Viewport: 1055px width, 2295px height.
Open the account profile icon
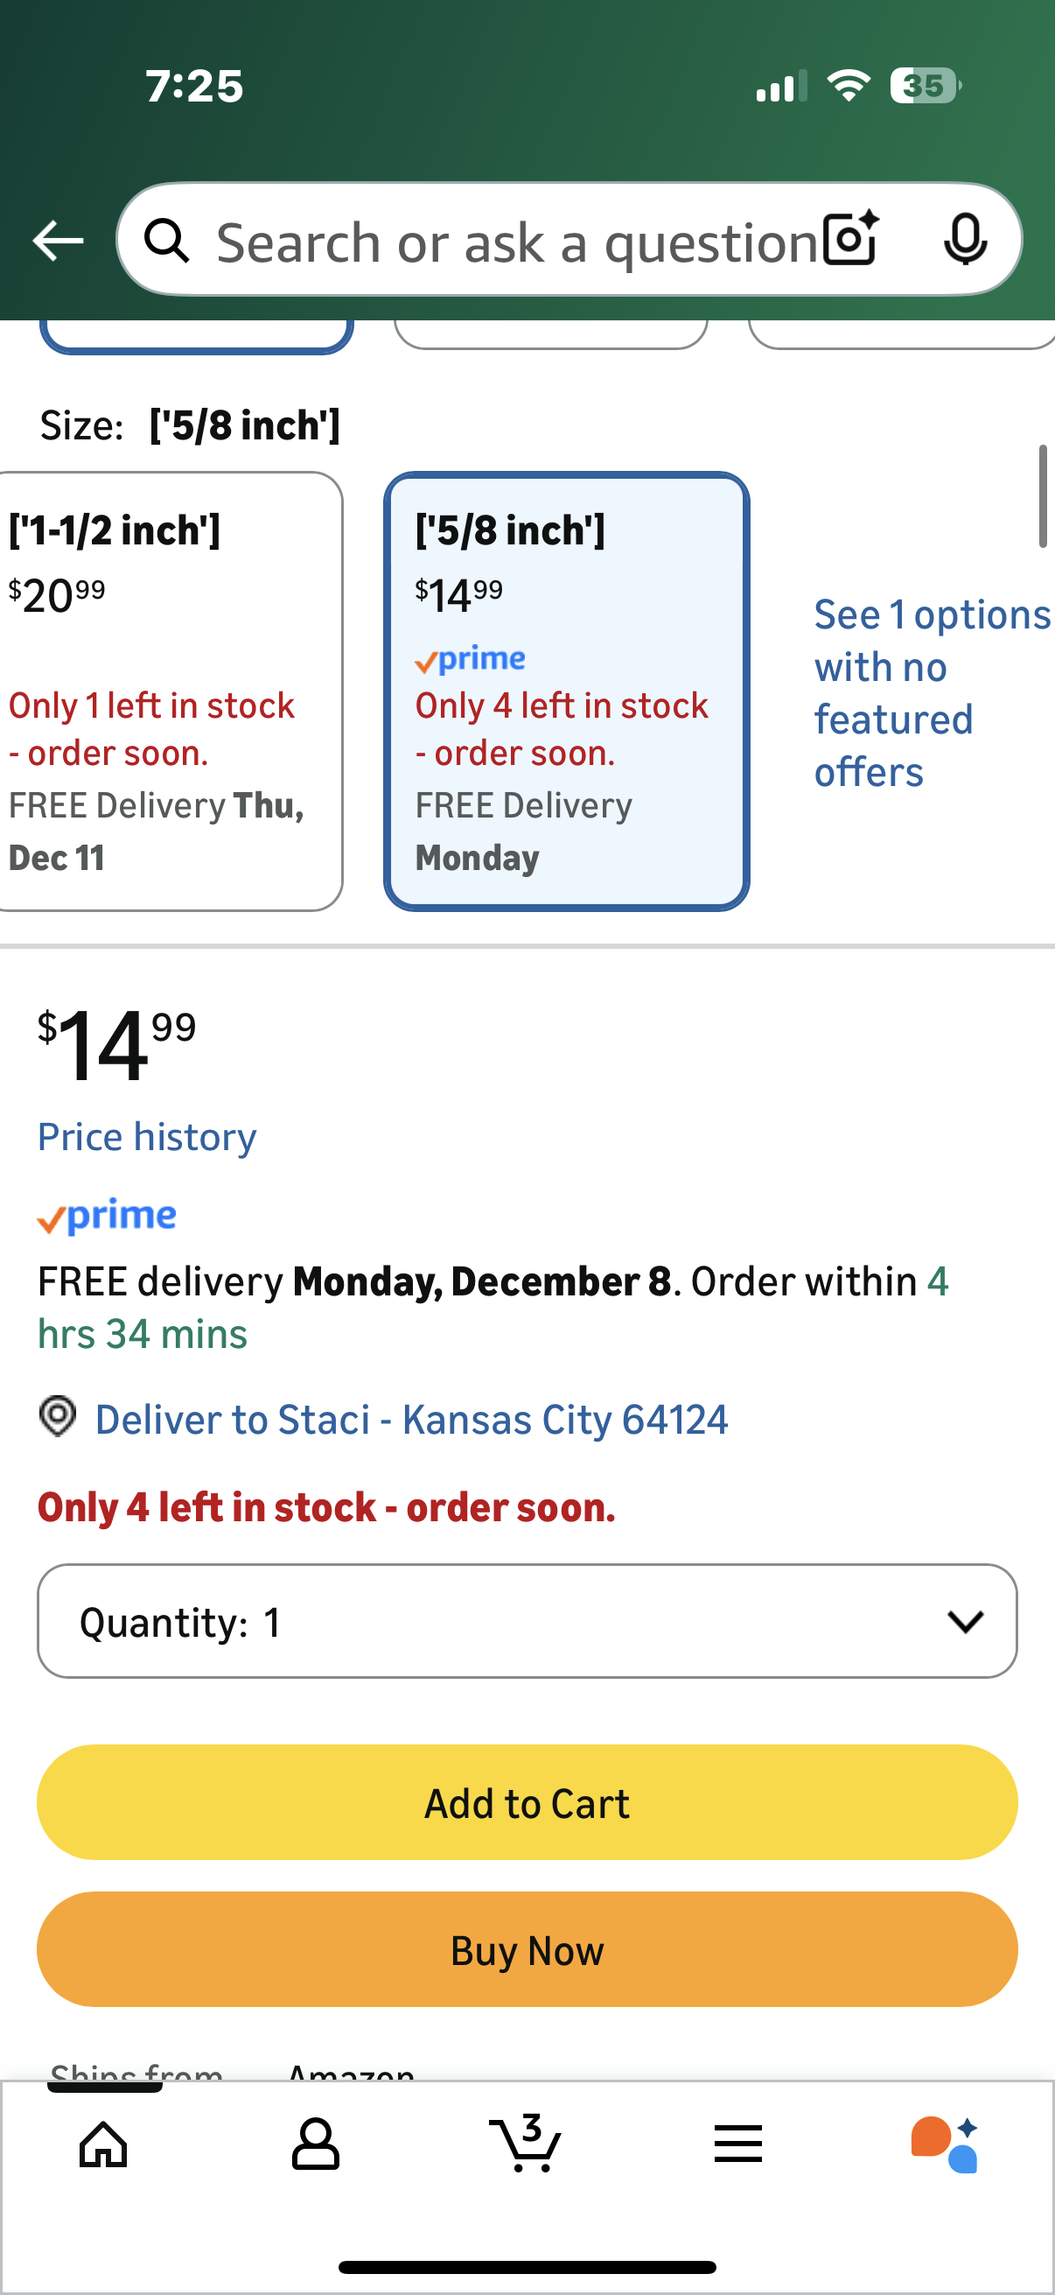coord(315,2144)
